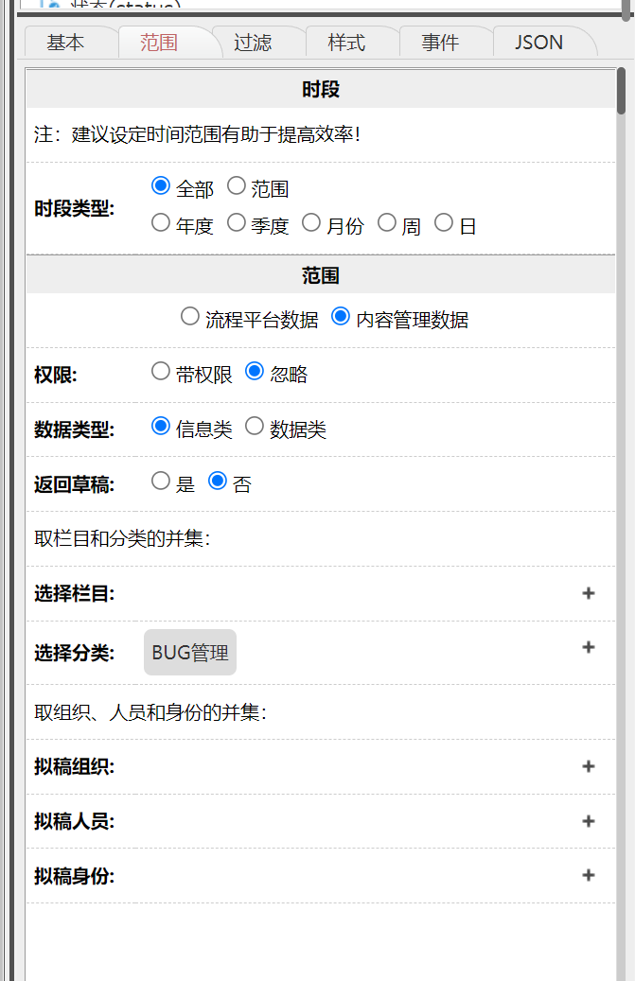Add organization via 拟稿组织 plus icon

coord(589,766)
